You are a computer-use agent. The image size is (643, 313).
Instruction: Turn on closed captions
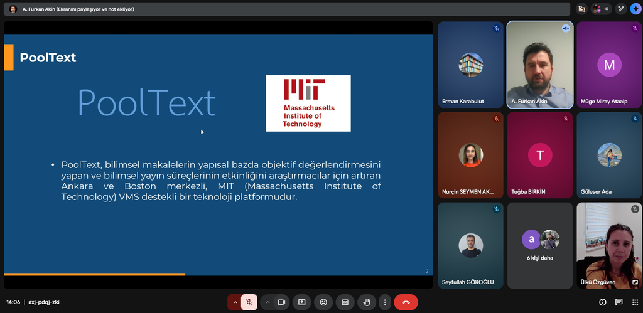(345, 302)
